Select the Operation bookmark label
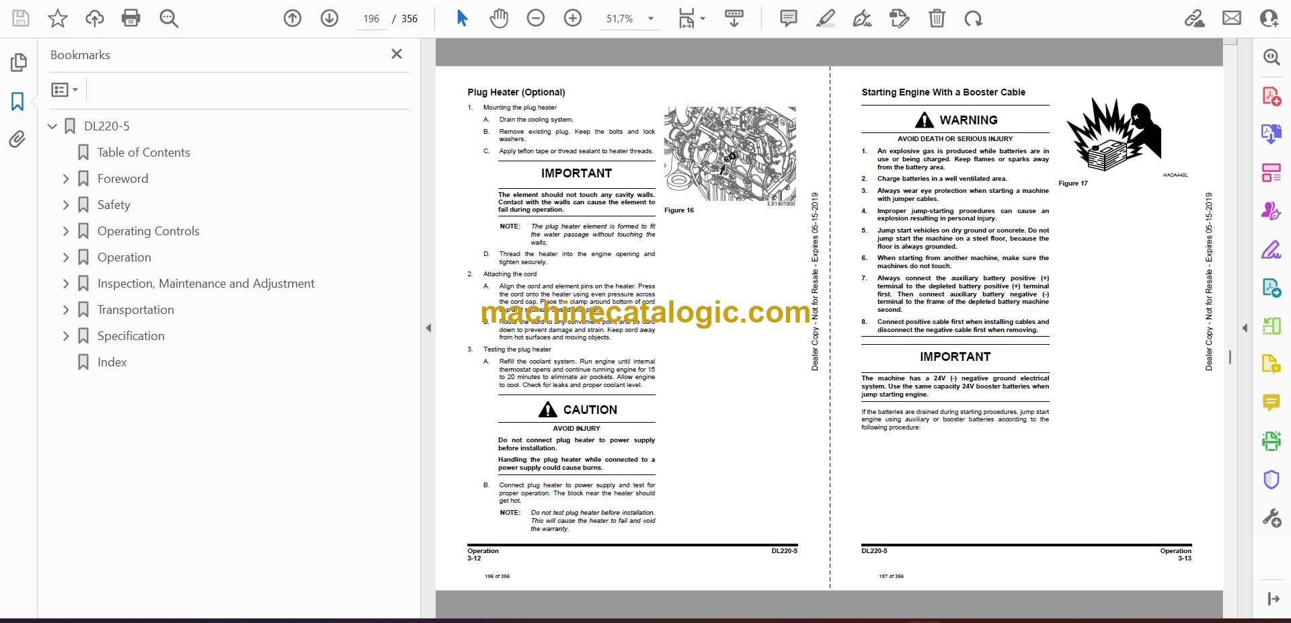The height and width of the screenshot is (623, 1291). tap(124, 257)
